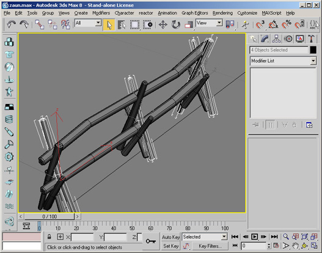This screenshot has height=253, width=322.
Task: Select the Select and Rotate tool
Action: (176, 24)
